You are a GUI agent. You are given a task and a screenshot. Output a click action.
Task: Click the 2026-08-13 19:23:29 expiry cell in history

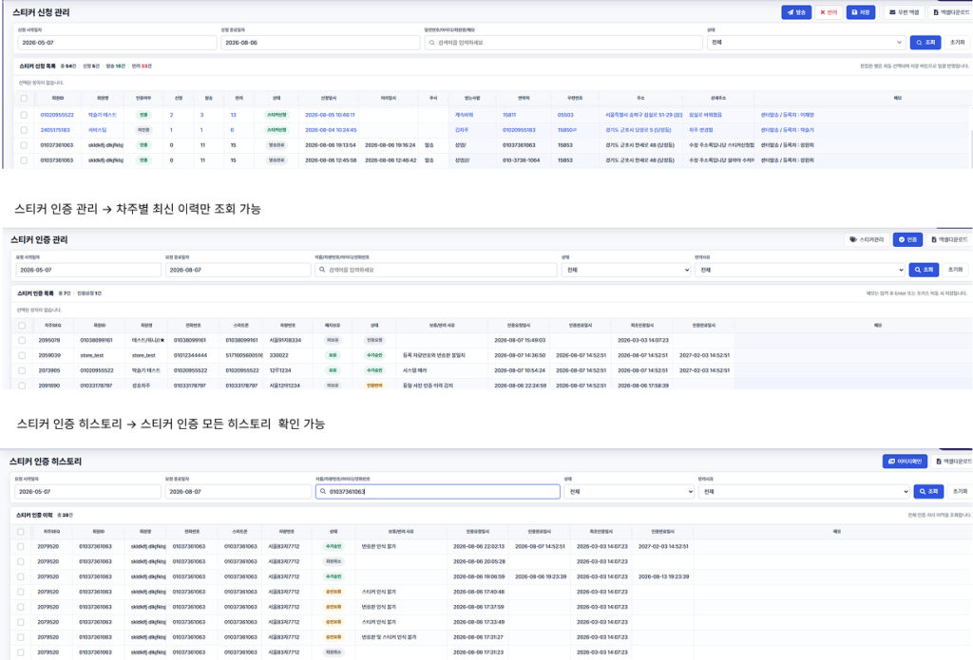[x=663, y=576]
